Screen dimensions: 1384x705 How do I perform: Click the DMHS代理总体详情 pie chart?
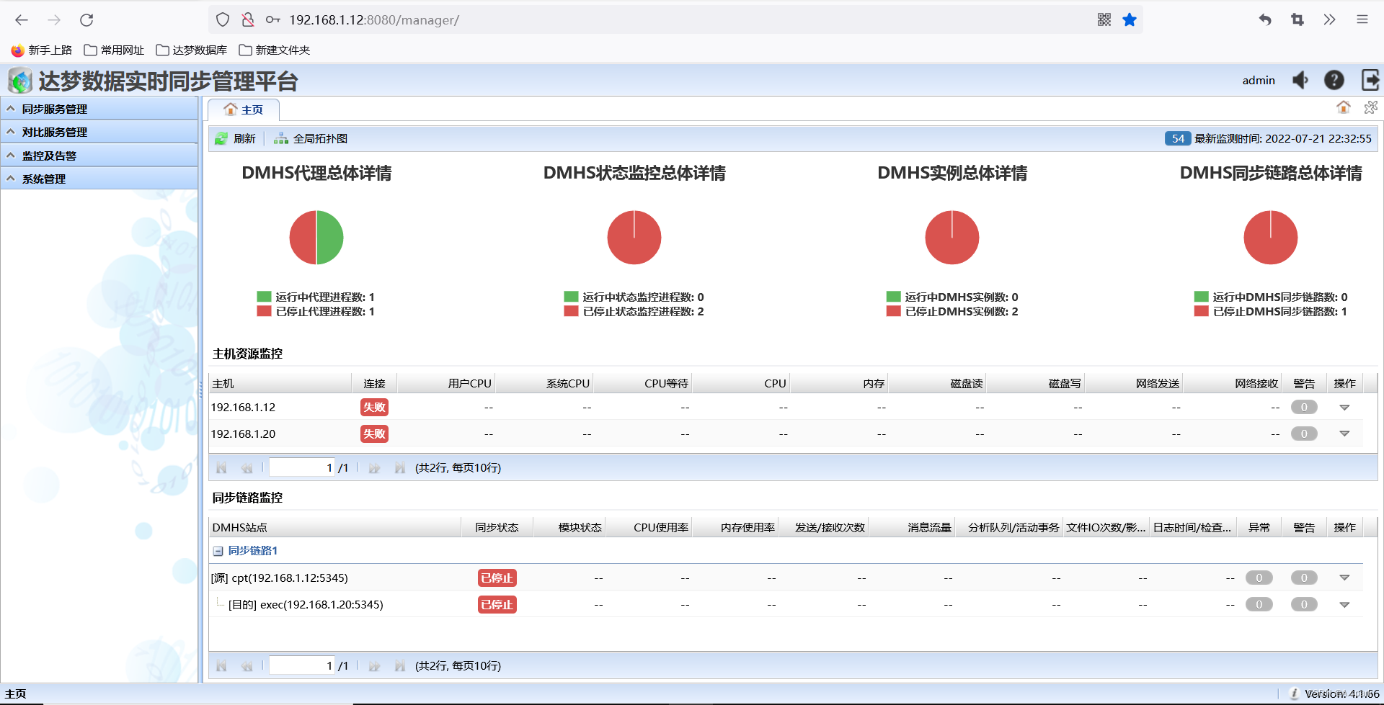316,238
